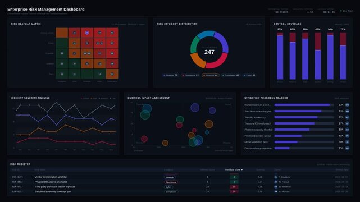Screen dimensions: 360x202
Task: Click the Live feed status indicator
Action: click(x=346, y=11)
